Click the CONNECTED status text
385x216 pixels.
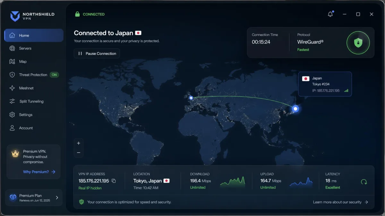coord(94,14)
